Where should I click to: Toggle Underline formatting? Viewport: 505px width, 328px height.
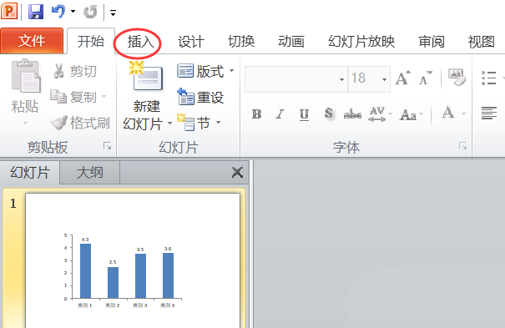coord(304,114)
